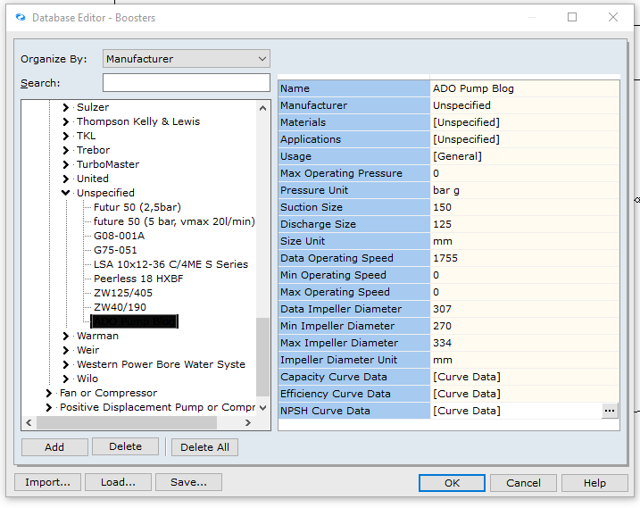Viewport: 640px width, 508px height.
Task: Expand the Fan or Compressor category
Action: click(49, 393)
